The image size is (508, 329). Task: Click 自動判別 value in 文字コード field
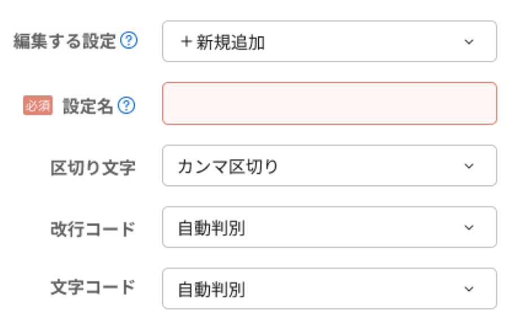click(x=211, y=289)
